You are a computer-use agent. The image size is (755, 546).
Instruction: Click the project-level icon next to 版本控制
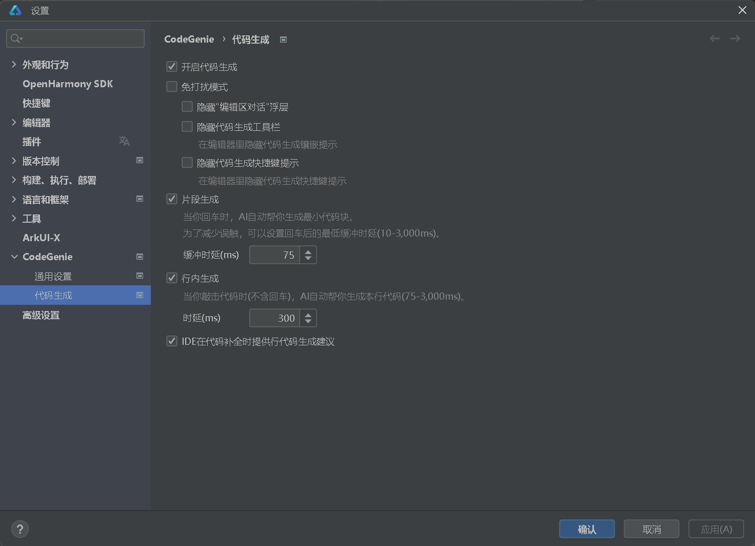coord(140,161)
